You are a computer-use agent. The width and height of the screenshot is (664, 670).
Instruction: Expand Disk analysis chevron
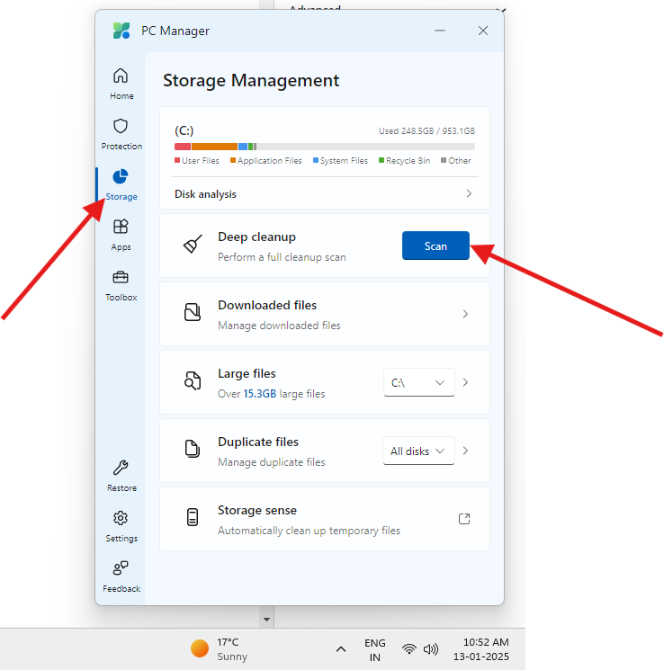tap(469, 193)
